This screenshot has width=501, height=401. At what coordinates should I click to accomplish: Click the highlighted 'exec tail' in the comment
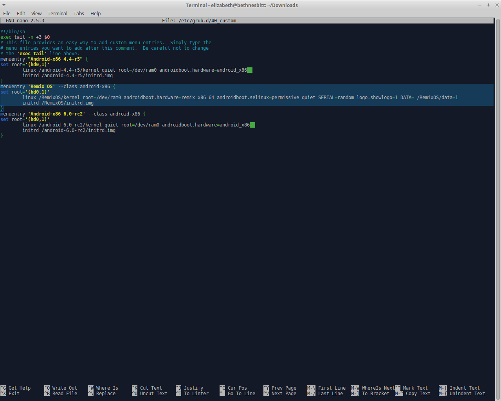click(x=32, y=54)
